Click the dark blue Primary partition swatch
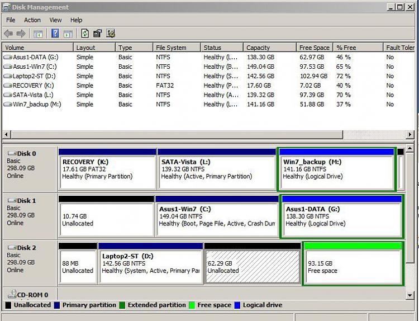The width and height of the screenshot is (419, 321). pyautogui.click(x=56, y=305)
